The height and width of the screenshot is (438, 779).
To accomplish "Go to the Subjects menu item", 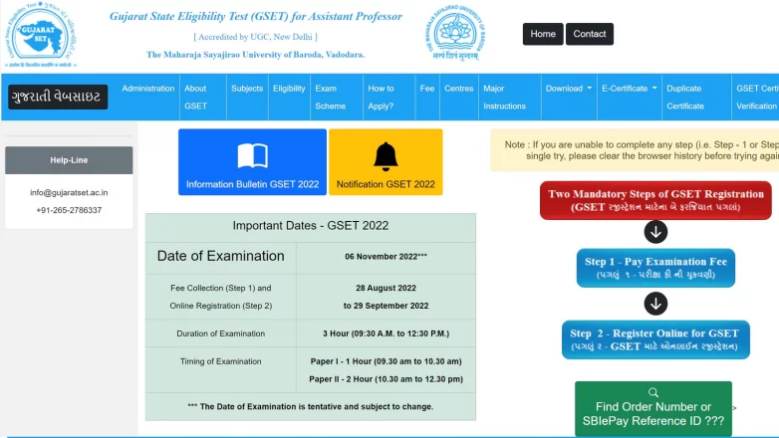I will point(247,89).
